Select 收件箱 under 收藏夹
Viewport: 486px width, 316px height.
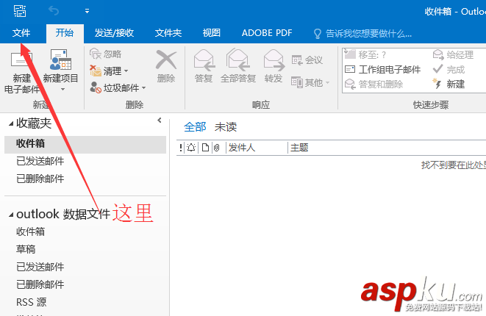coord(85,144)
